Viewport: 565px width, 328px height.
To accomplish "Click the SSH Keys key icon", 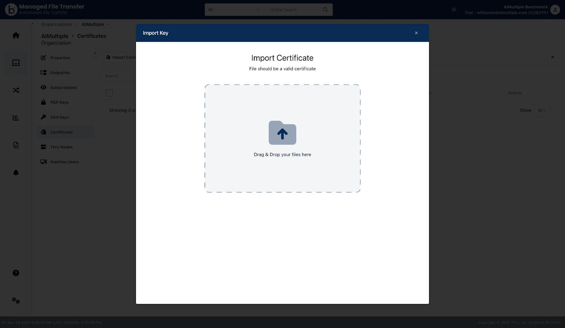I will click(43, 117).
